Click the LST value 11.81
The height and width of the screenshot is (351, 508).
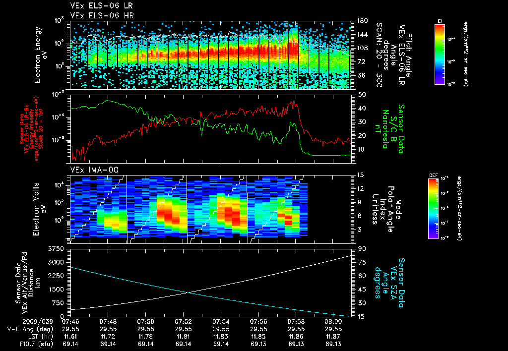(184, 337)
